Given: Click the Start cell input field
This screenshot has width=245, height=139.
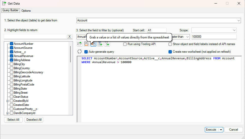Looking at the screenshot, I should 157,30.
